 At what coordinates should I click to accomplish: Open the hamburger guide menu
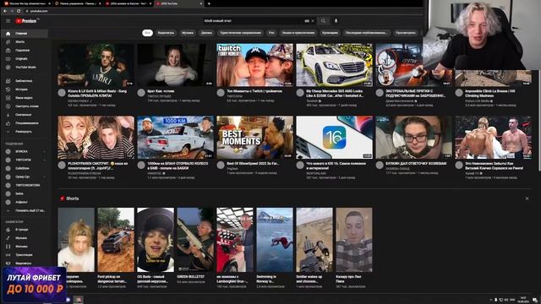point(8,21)
